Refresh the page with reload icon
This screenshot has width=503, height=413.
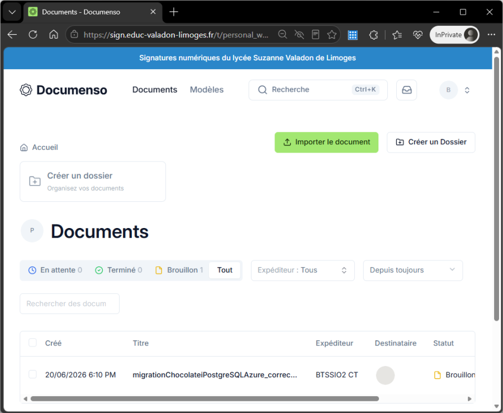(33, 35)
